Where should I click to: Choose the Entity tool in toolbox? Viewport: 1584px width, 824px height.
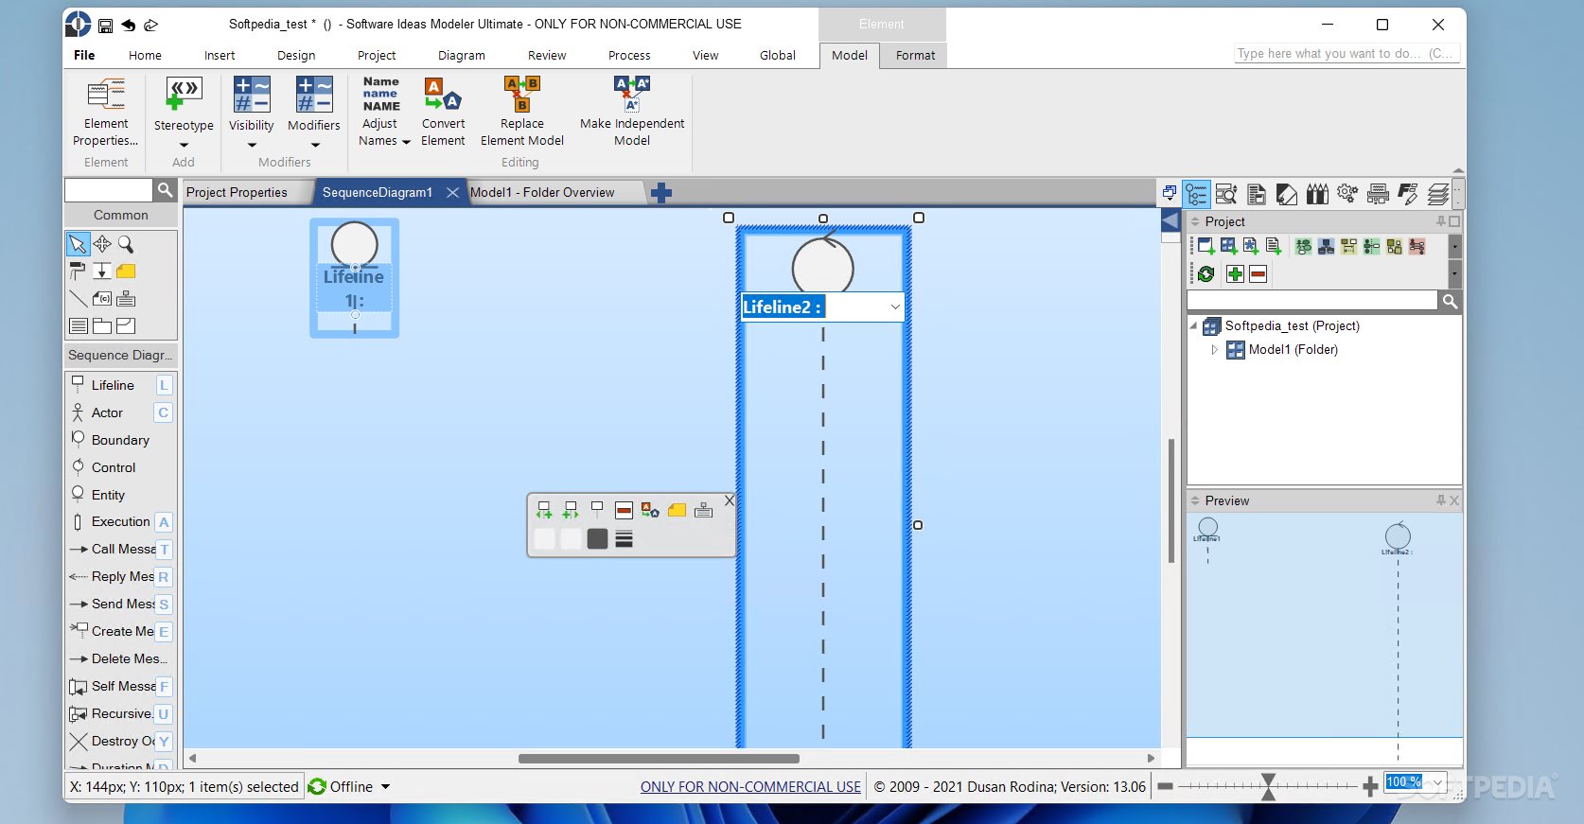(x=121, y=495)
